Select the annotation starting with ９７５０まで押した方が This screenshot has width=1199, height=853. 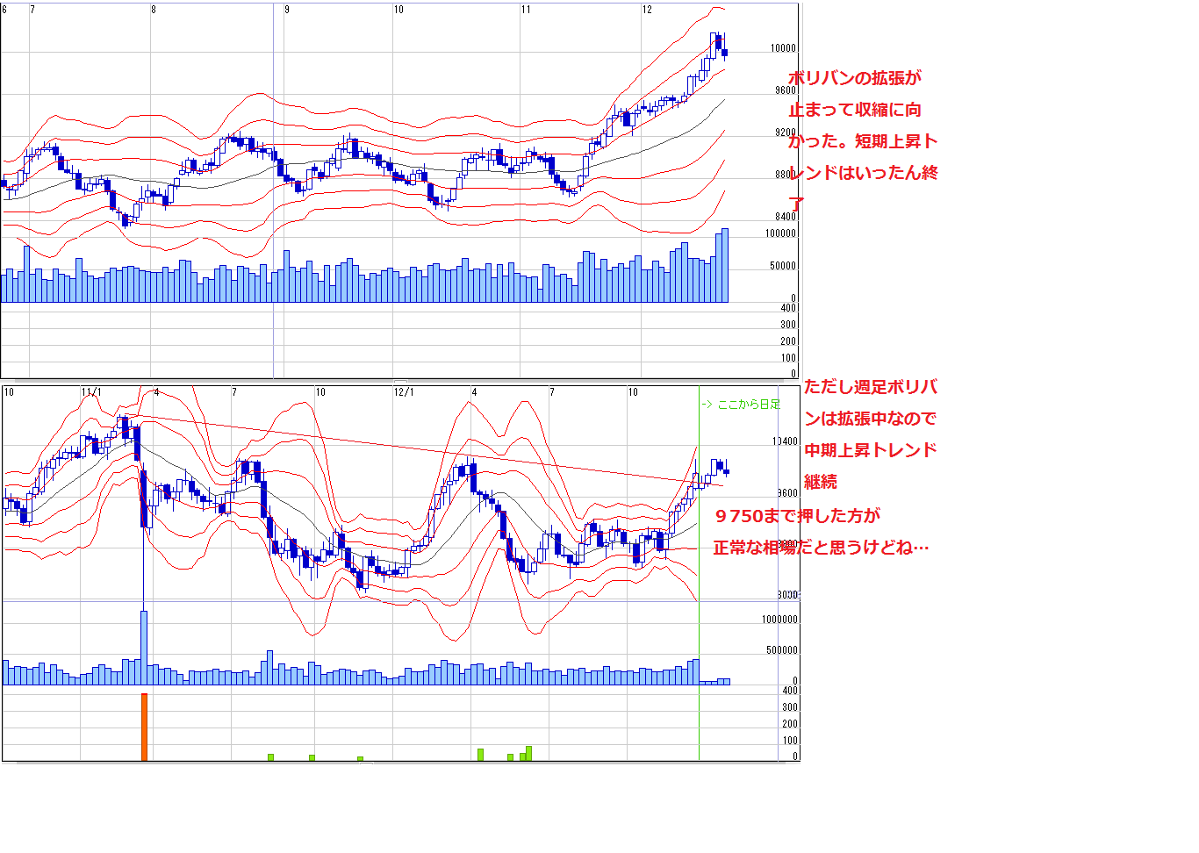click(x=797, y=516)
